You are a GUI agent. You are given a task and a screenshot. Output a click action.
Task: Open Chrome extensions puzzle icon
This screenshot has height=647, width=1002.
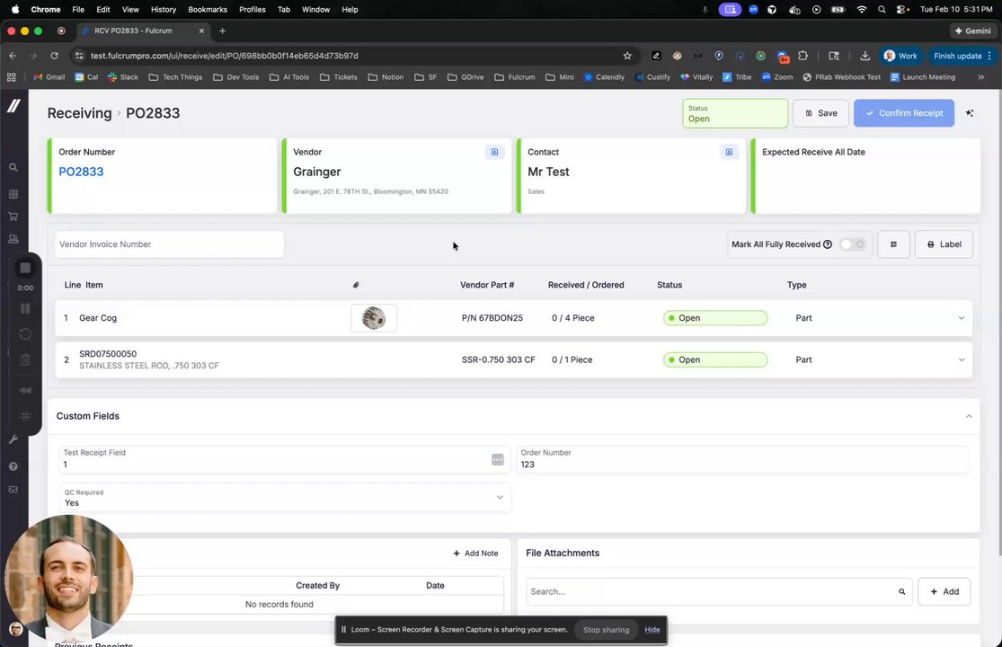pyautogui.click(x=803, y=56)
